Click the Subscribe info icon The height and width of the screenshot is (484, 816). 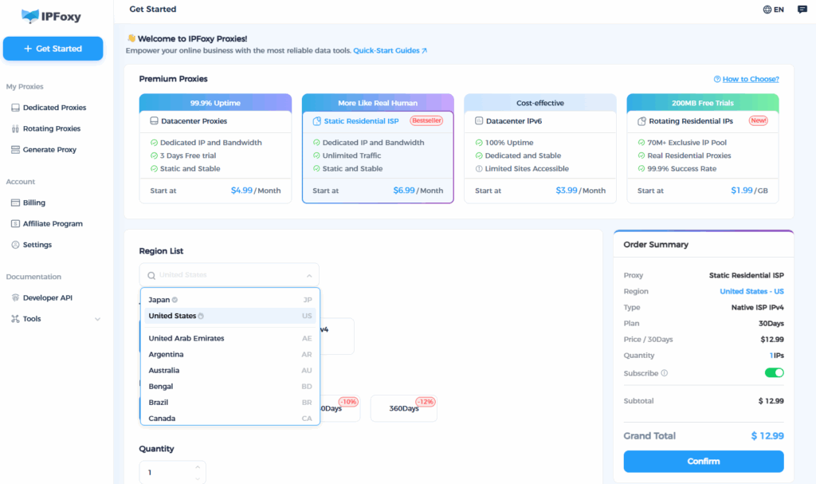point(665,373)
